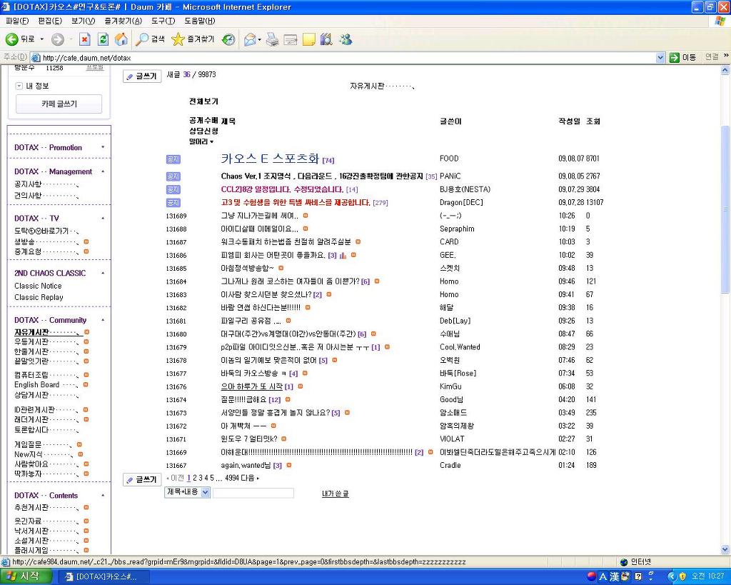The image size is (731, 585).
Task: Open the address bar dropdown arrow
Action: point(660,57)
